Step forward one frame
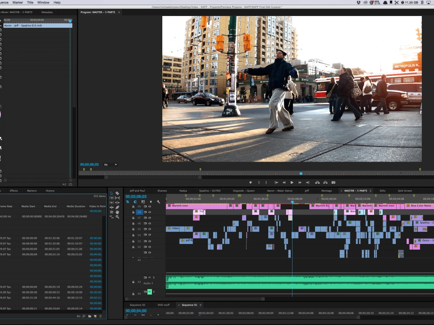434x325 pixels. 300,182
